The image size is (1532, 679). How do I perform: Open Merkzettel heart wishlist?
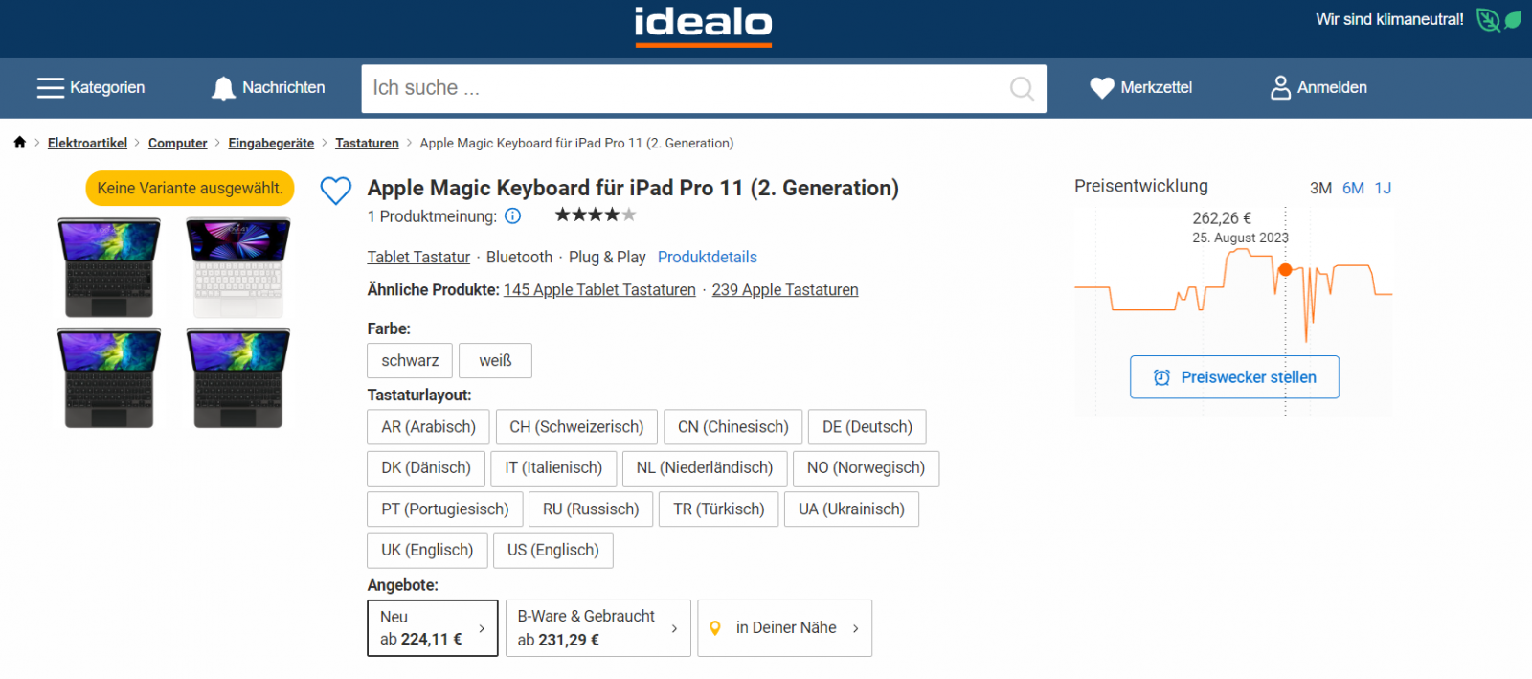(1102, 88)
